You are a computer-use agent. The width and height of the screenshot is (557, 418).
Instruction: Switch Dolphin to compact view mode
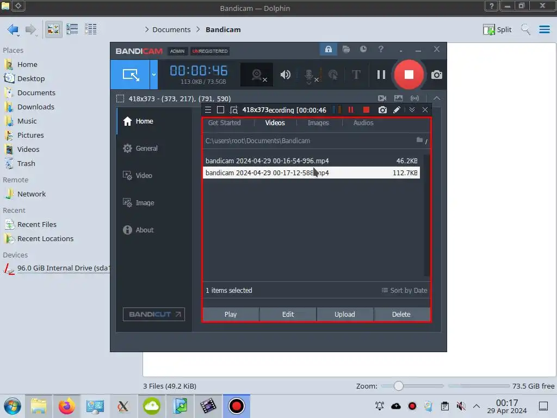pyautogui.click(x=72, y=29)
